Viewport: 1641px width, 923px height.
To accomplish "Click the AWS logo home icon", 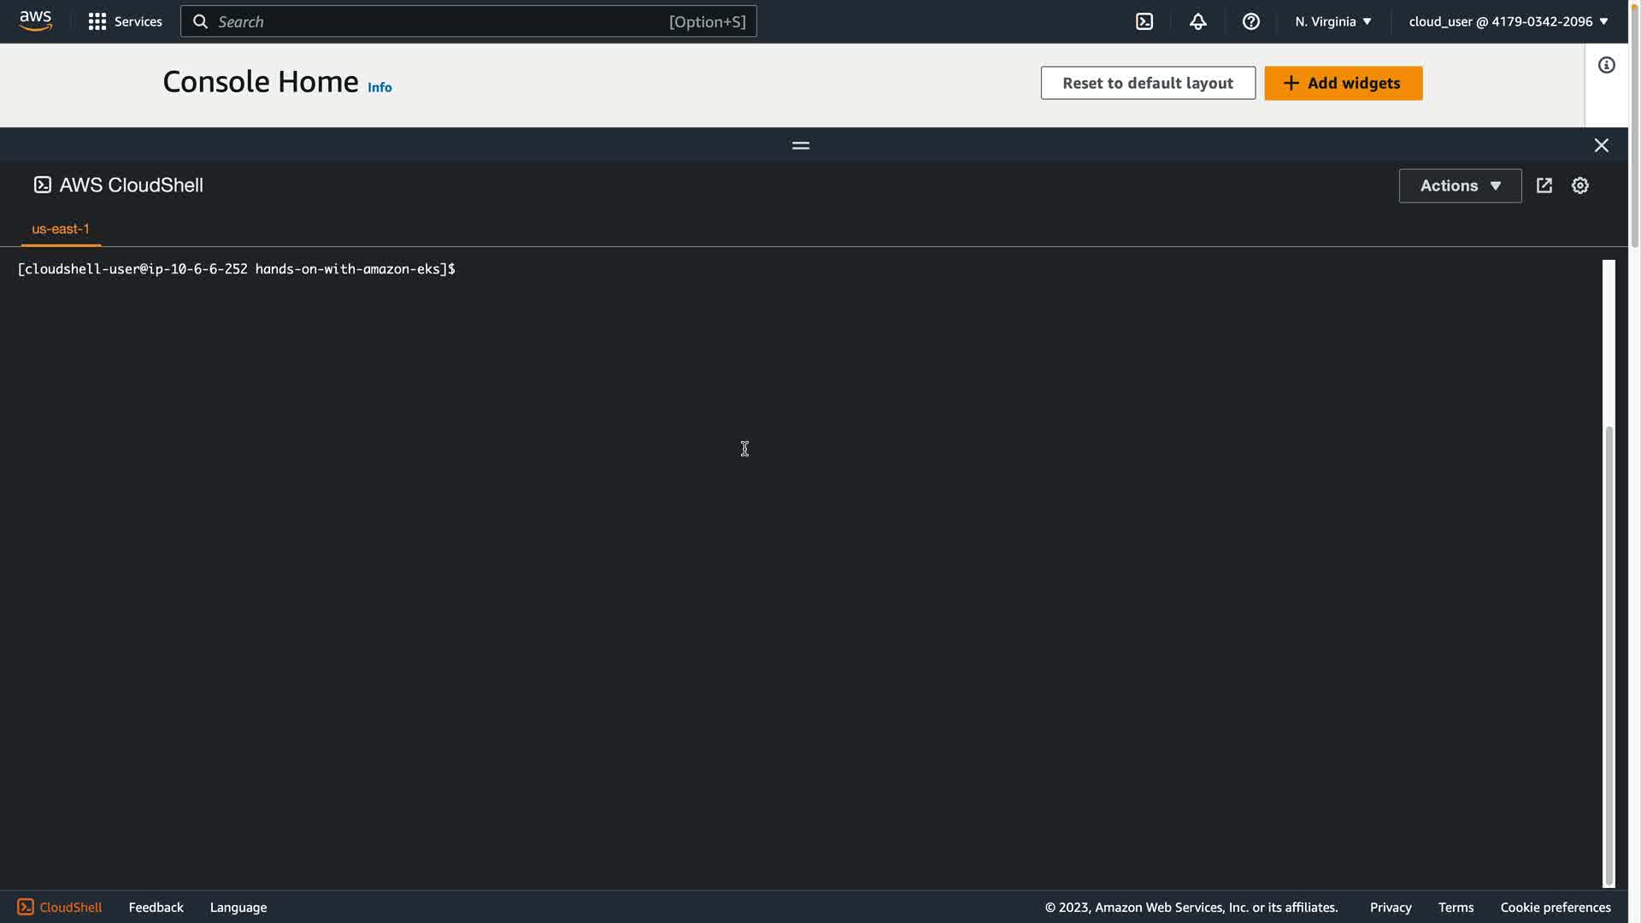I will (x=35, y=21).
